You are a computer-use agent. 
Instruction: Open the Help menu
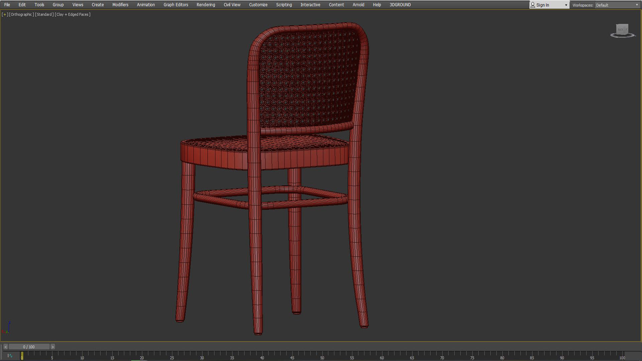377,5
